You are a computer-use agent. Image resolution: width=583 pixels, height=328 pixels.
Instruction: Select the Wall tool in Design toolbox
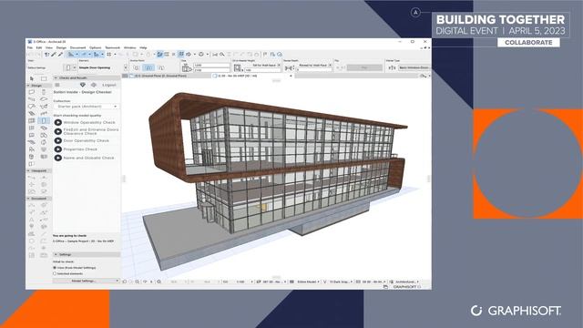coord(32,92)
